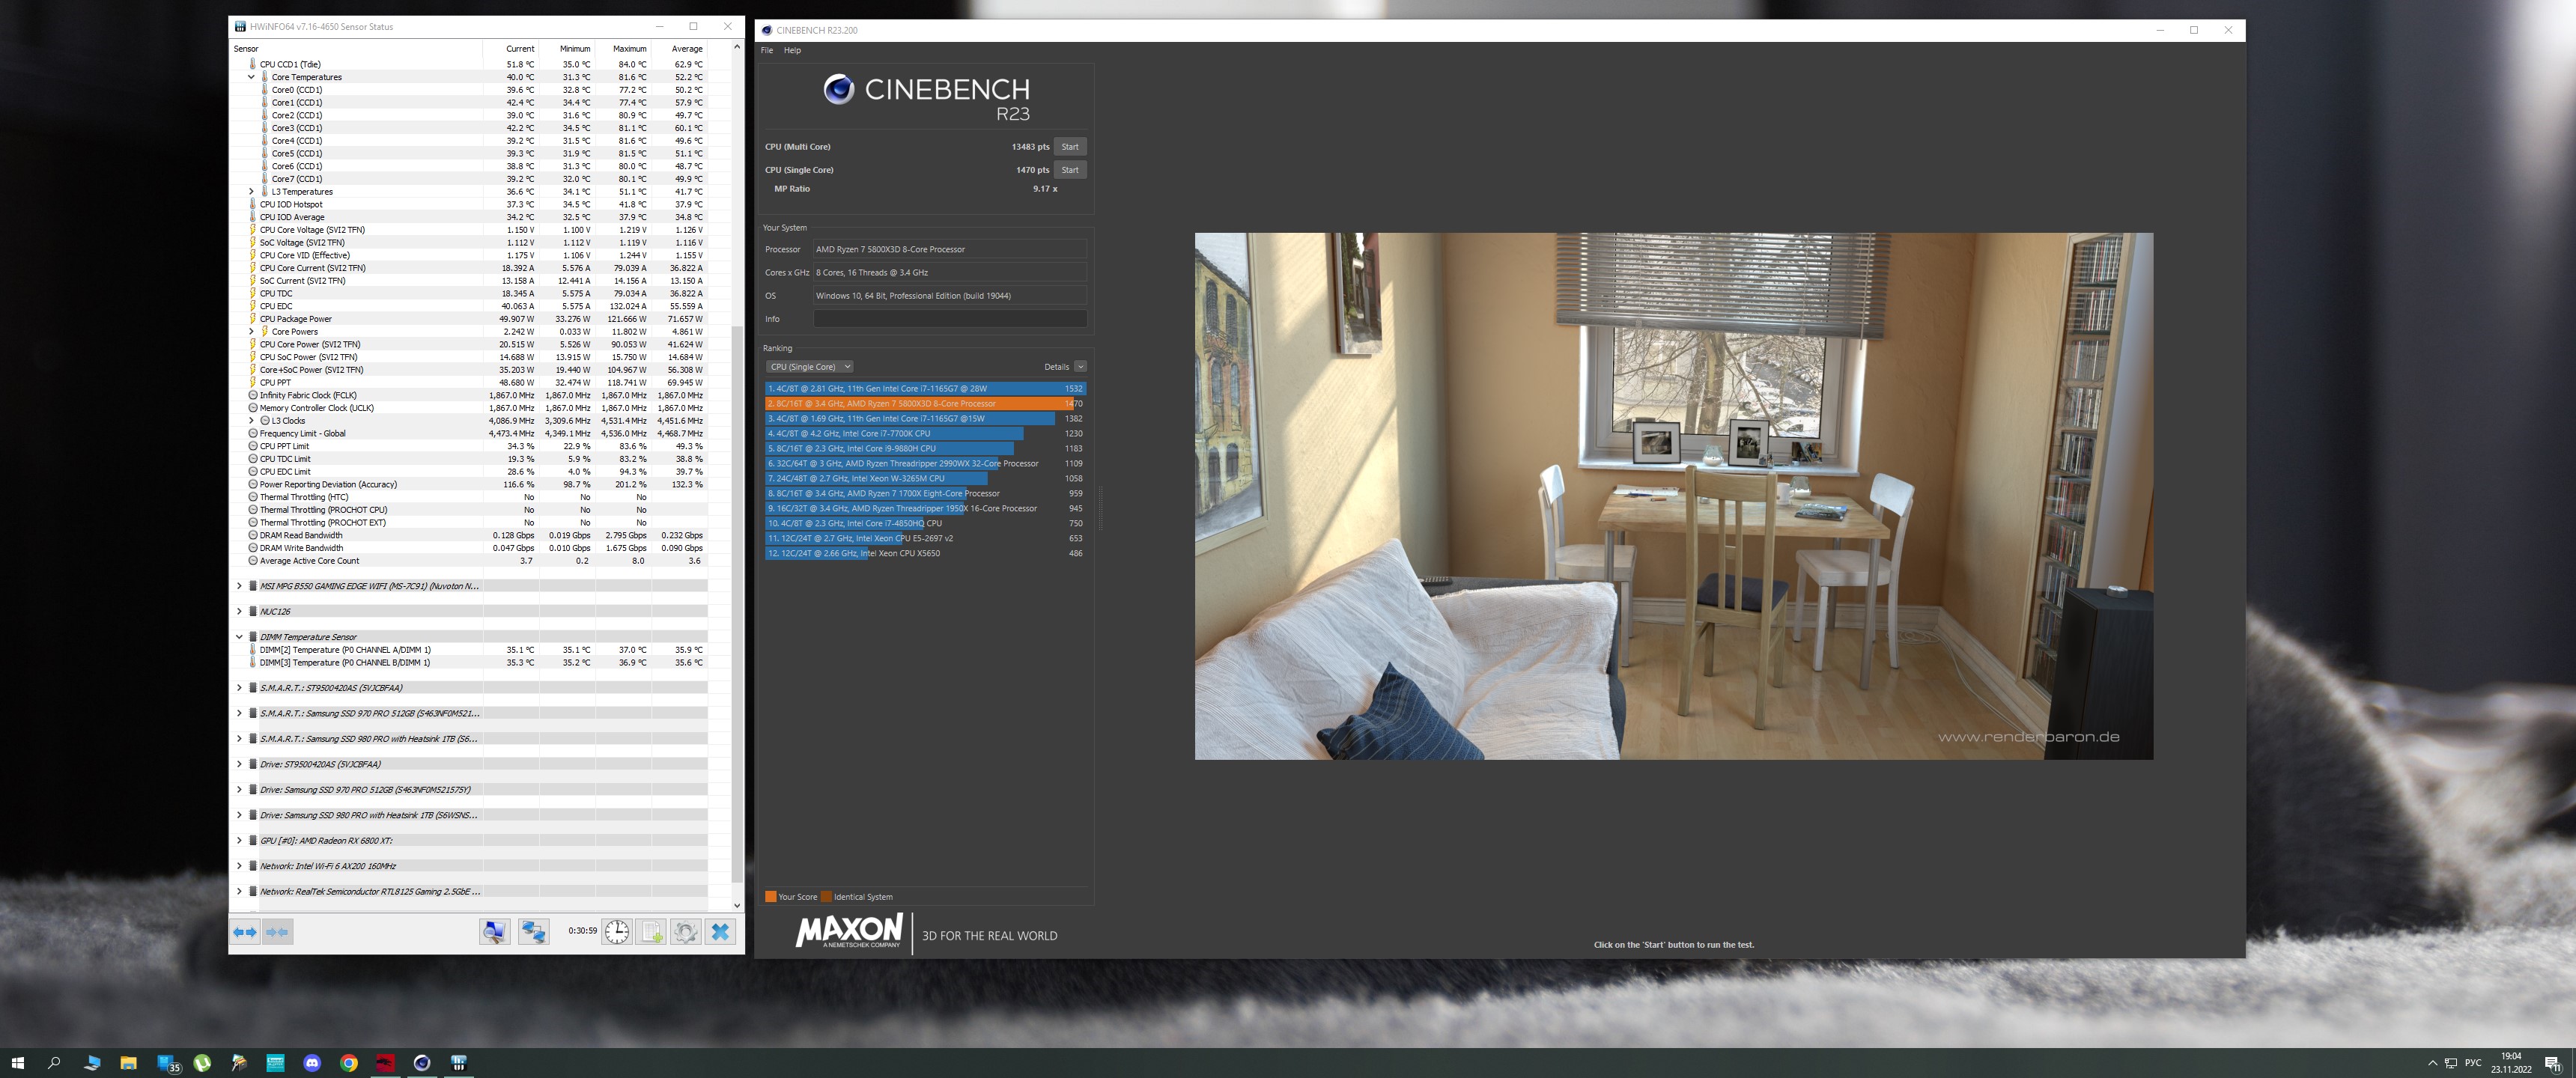Start the CPU Multi Core test
The width and height of the screenshot is (2576, 1078).
tap(1070, 147)
